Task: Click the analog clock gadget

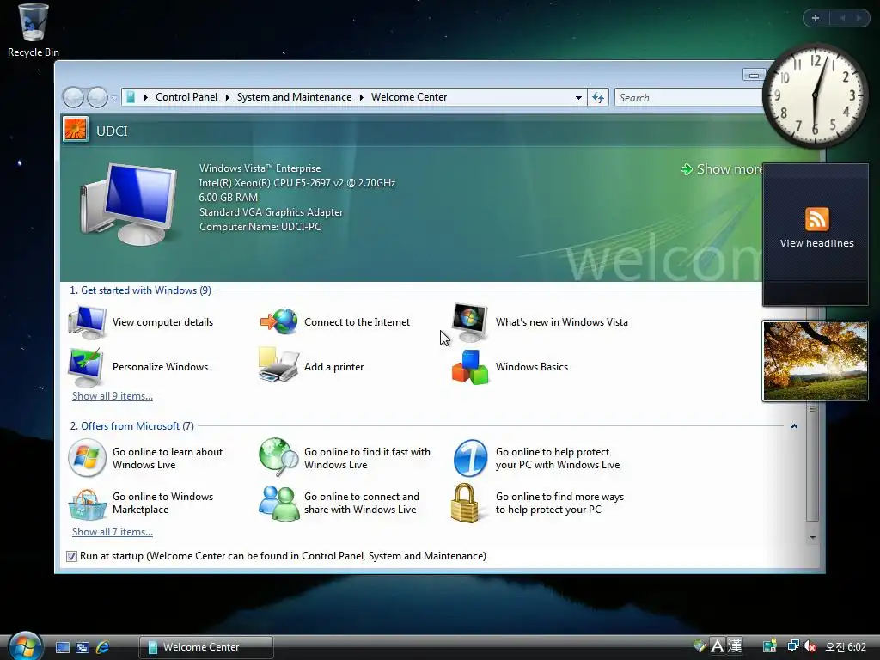Action: (x=815, y=95)
